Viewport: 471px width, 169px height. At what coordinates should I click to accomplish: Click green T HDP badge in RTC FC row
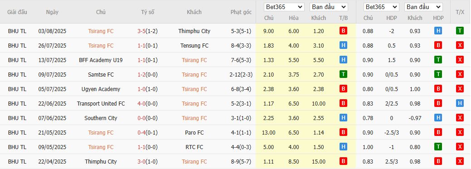(438, 147)
